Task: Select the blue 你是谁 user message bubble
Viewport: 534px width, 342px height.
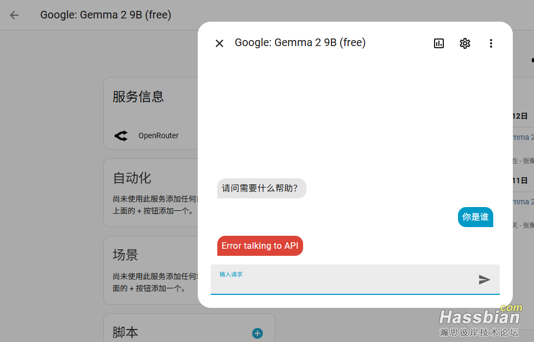Action: point(475,217)
